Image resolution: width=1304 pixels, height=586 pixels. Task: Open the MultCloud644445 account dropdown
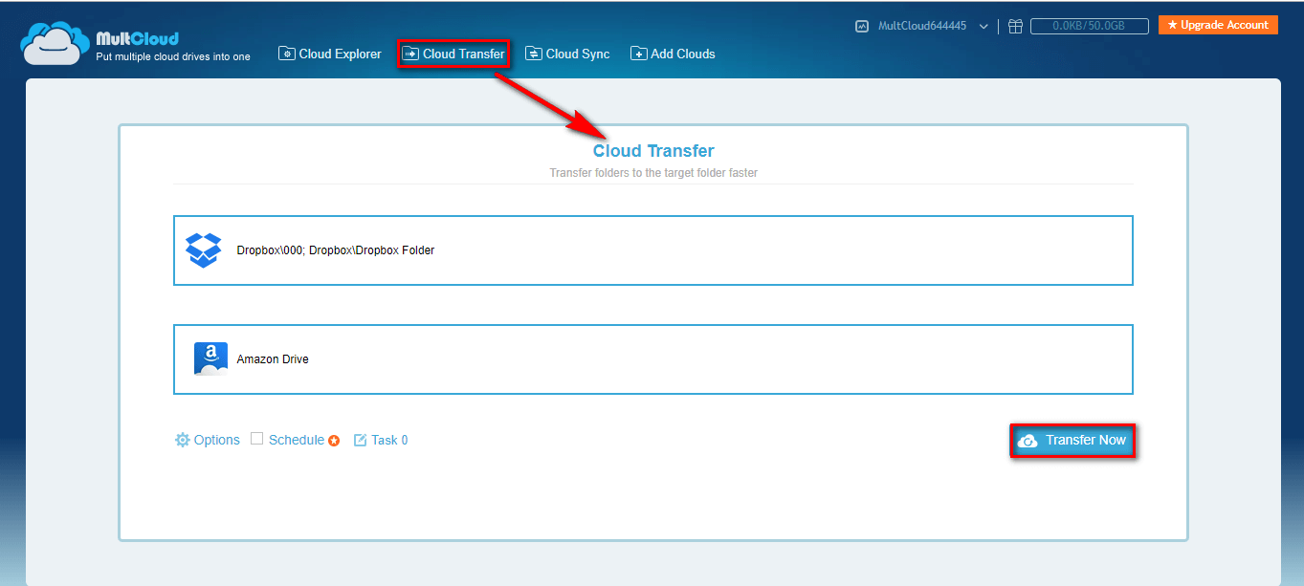(x=933, y=27)
